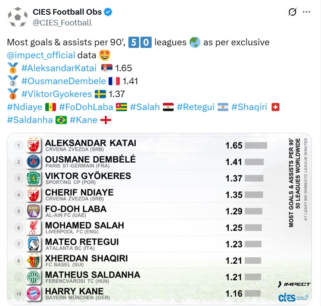Follow the @impect_official mention link
The width and height of the screenshot is (321, 306).
click(41, 55)
